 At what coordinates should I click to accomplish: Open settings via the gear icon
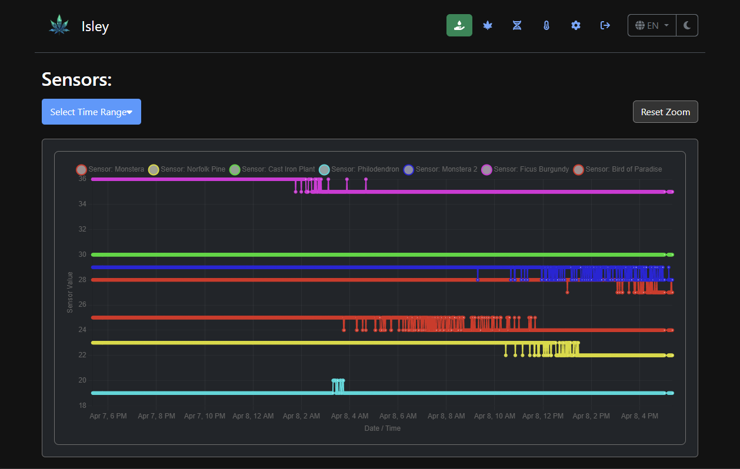576,25
